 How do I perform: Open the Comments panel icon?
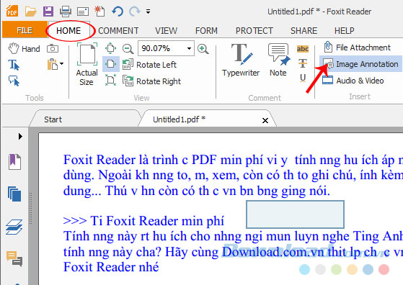14,258
